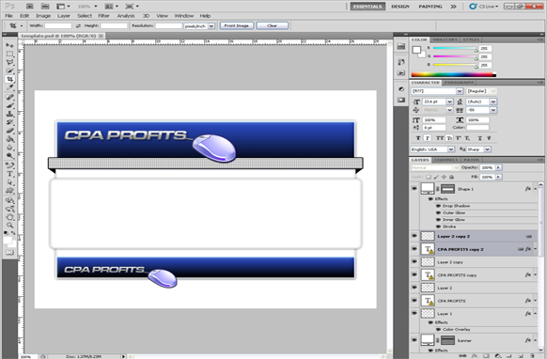The image size is (547, 359).
Task: Hide the Drop Shadow effect
Action: pyautogui.click(x=438, y=206)
